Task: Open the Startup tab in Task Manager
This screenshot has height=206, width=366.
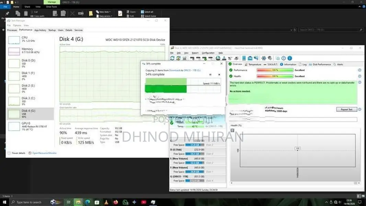Action: [52, 30]
